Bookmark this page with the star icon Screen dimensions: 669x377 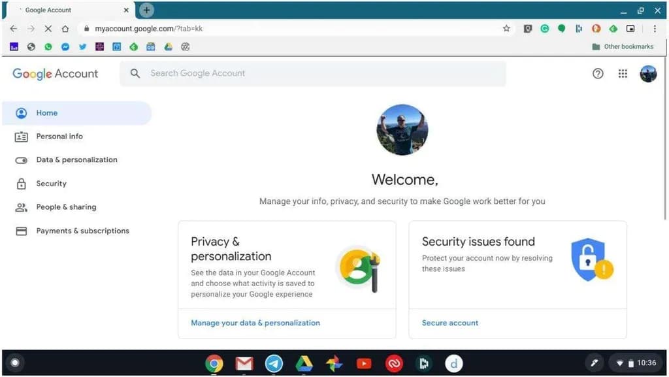click(x=506, y=29)
